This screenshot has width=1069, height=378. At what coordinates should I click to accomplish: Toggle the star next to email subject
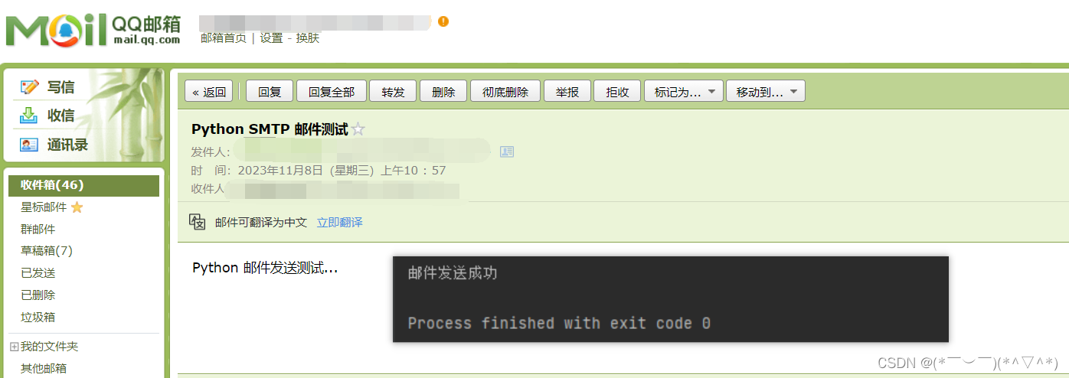pyautogui.click(x=358, y=129)
